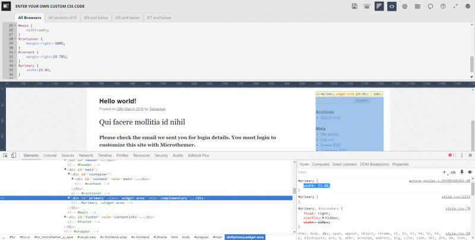Open the layout panel icon in the toolbar
This screenshot has width=475, height=240.
pyautogui.click(x=417, y=7)
